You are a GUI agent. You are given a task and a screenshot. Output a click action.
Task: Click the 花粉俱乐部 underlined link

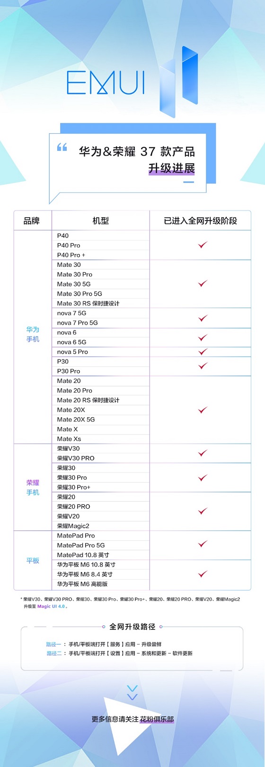click(x=157, y=719)
